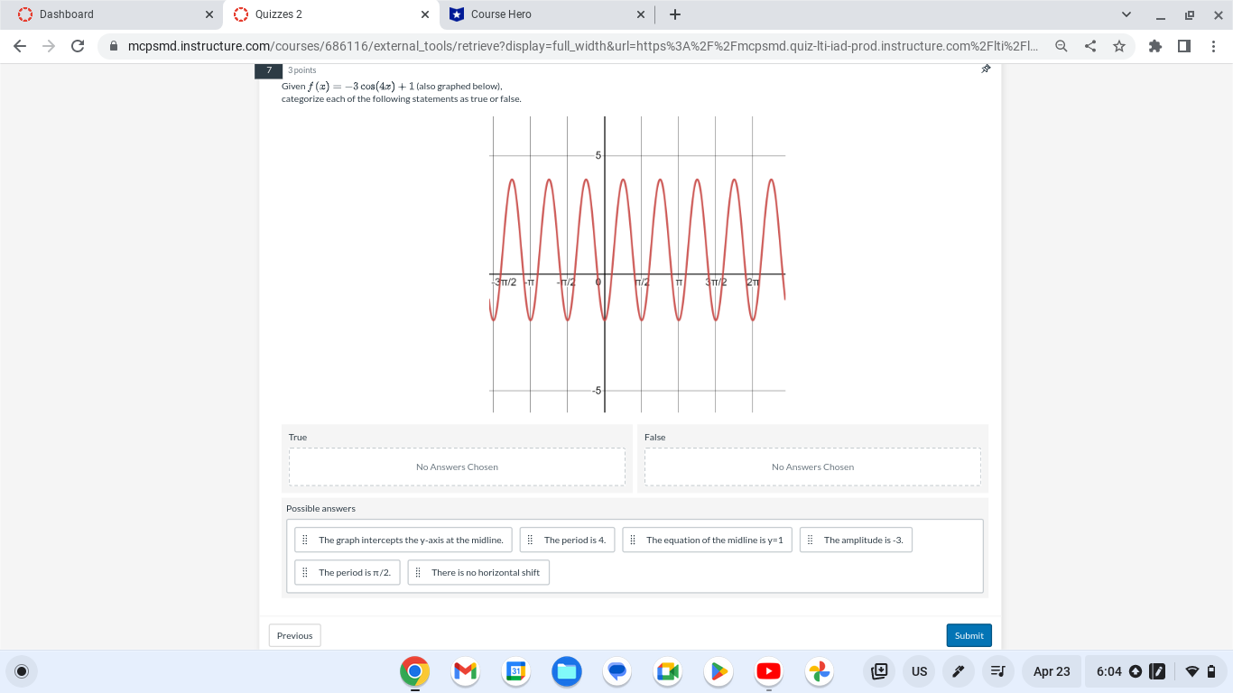Open the ChromeOS launcher
Screen dimensions: 1233x693
(x=23, y=671)
